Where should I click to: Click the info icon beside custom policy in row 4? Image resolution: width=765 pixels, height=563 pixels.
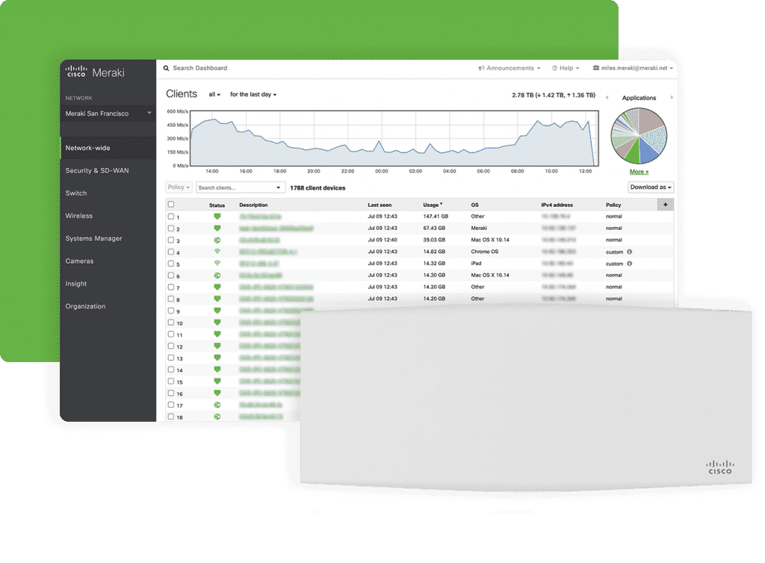coord(629,252)
